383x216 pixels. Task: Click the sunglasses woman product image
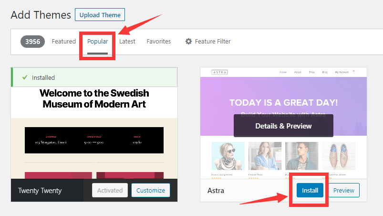click(x=228, y=156)
